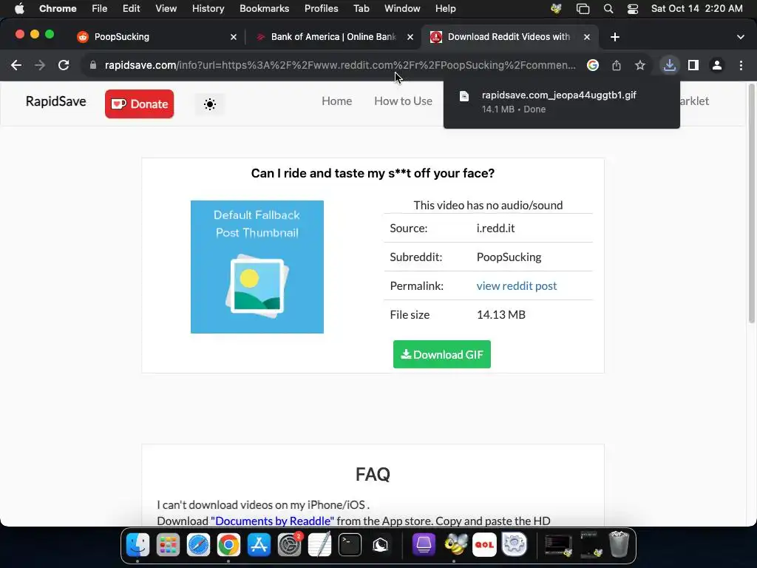
Task: Open Spotlight search in menu bar
Action: tap(608, 9)
